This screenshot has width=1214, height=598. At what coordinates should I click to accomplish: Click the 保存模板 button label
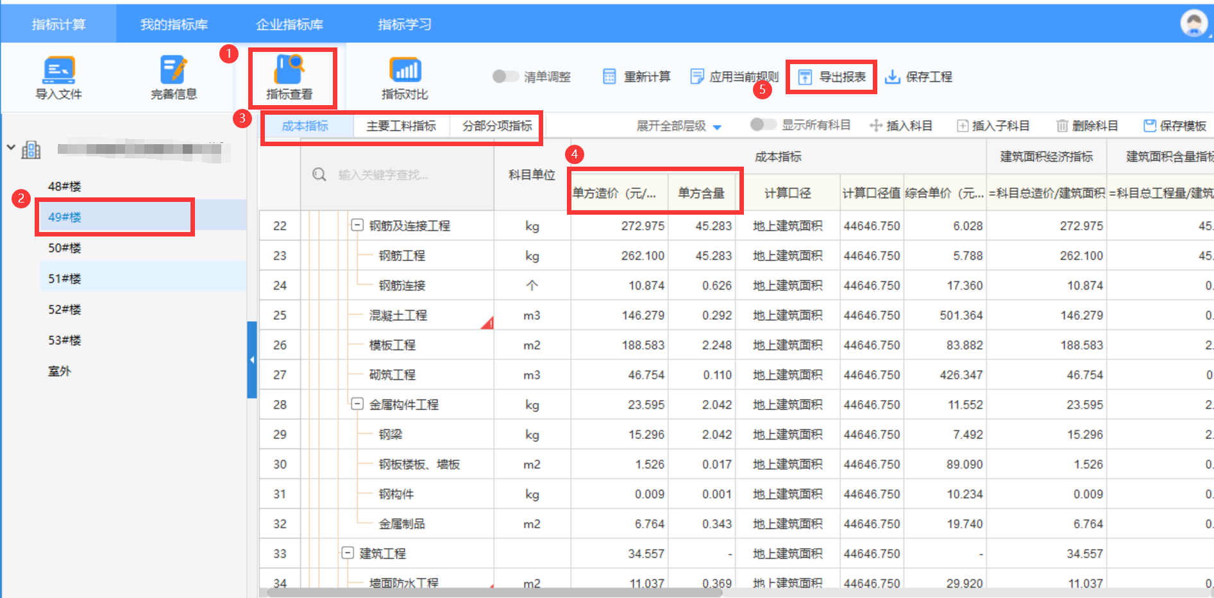[x=1183, y=126]
